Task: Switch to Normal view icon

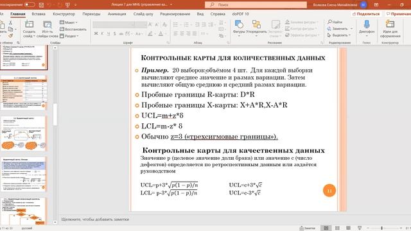Action: click(x=326, y=228)
